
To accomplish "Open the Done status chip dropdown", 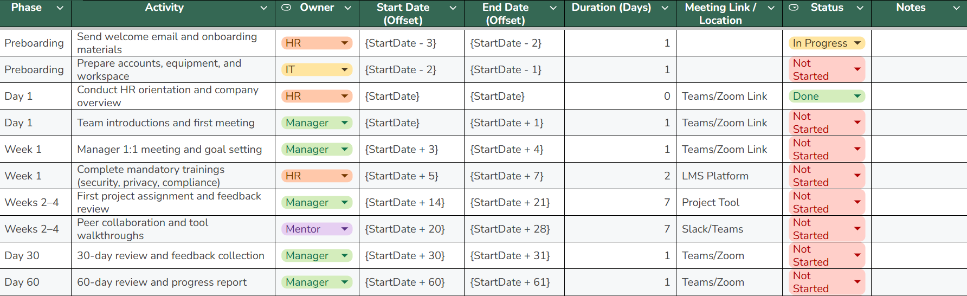I will pyautogui.click(x=857, y=96).
